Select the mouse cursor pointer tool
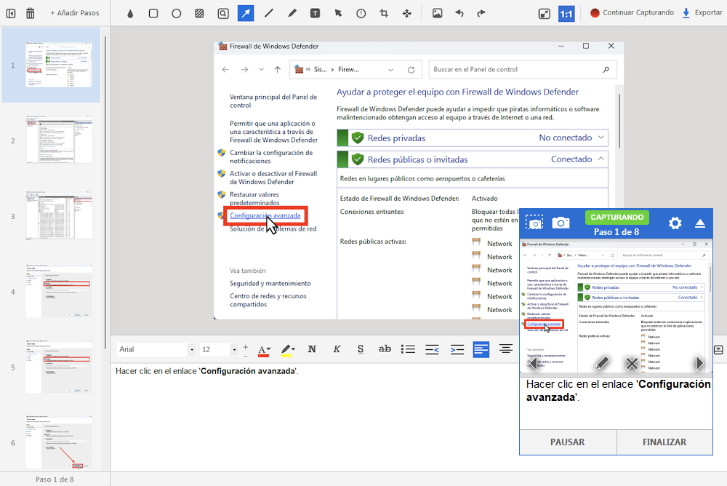 click(338, 14)
